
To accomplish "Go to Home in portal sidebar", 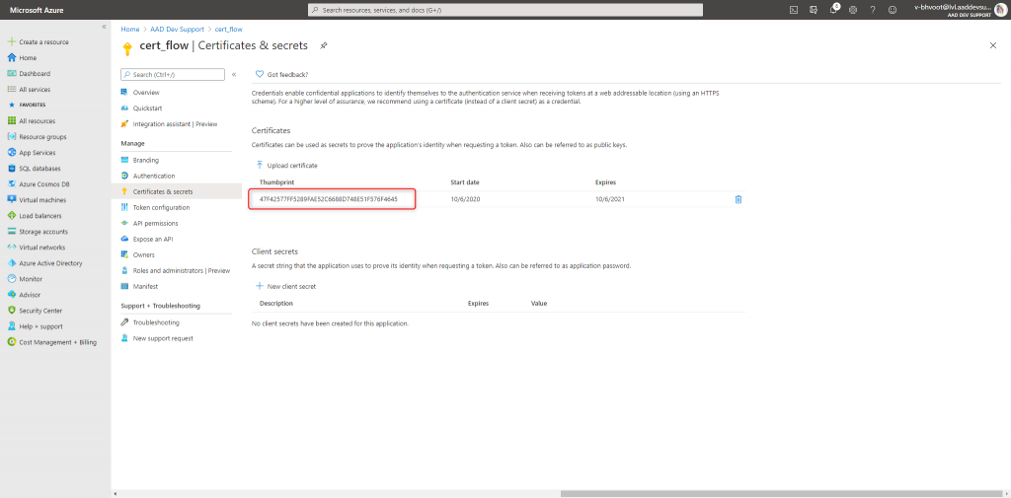I will 22,58.
